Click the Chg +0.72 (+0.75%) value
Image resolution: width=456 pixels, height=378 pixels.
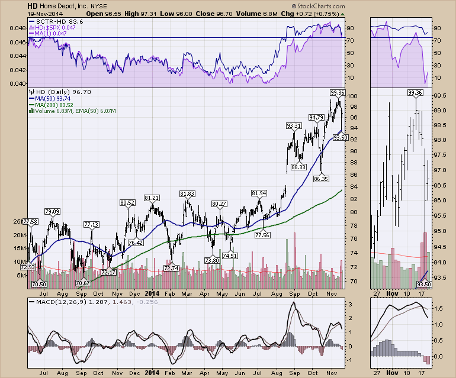coord(310,14)
